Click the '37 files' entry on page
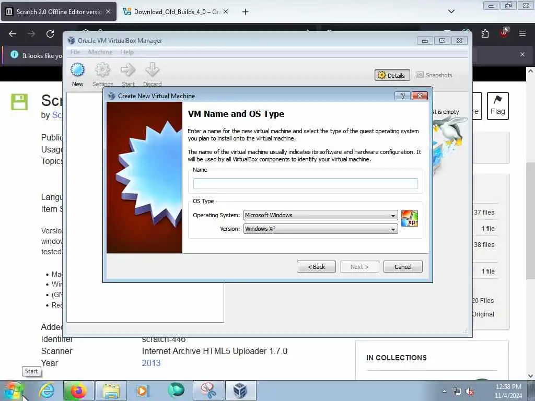Viewport: 535px width, 401px height. coord(484,213)
